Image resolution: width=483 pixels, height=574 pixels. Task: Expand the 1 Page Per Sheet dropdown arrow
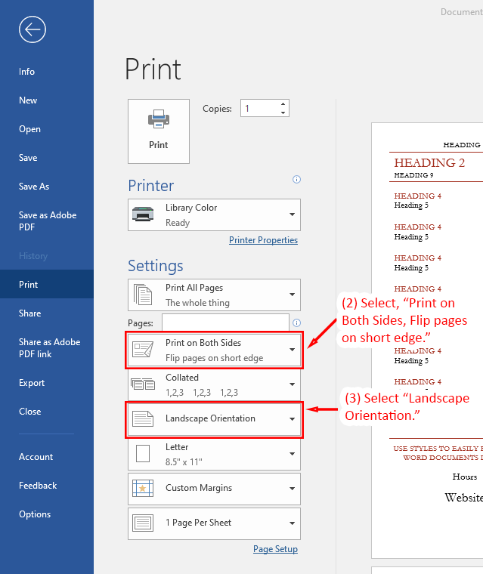[x=292, y=523]
